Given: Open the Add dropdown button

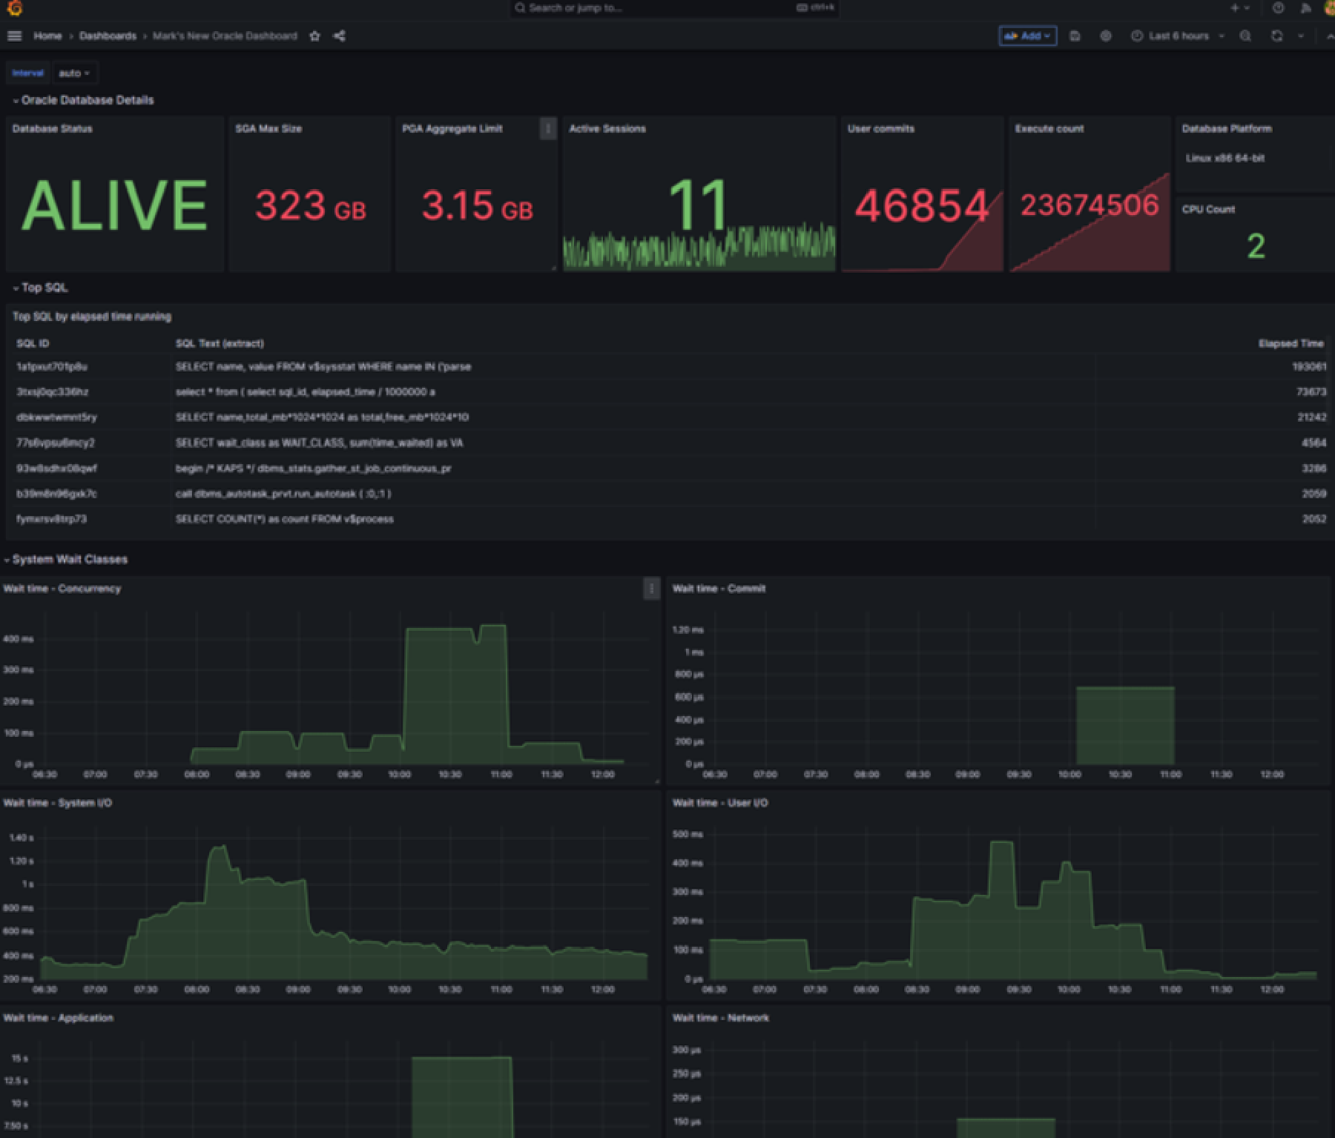Looking at the screenshot, I should (1027, 36).
